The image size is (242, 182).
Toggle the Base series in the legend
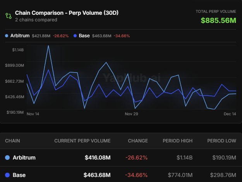tap(84, 36)
